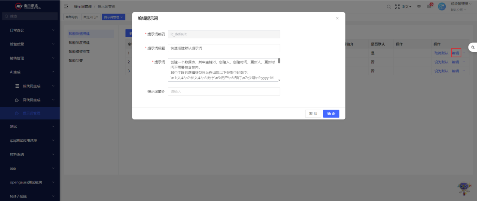The image size is (477, 201).
Task: Expand the 材料系统 menu
Action: pos(30,154)
